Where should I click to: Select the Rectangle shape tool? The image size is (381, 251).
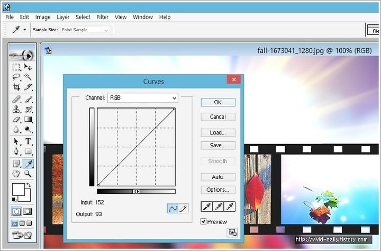tap(28, 151)
